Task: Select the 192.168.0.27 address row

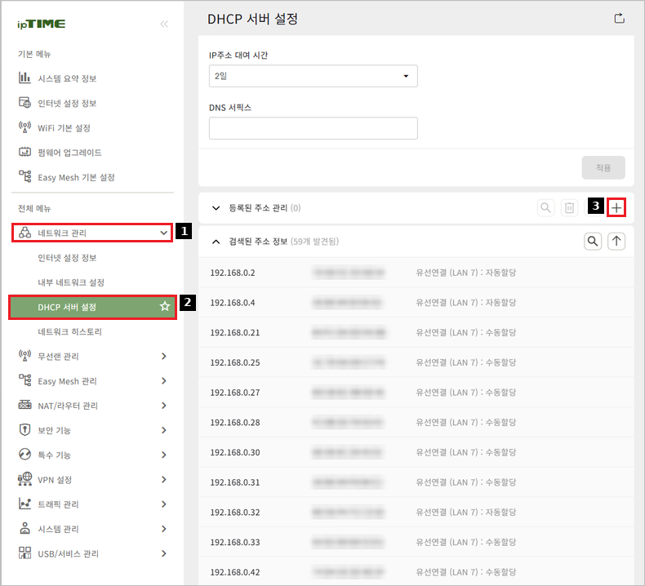Action: (x=416, y=393)
